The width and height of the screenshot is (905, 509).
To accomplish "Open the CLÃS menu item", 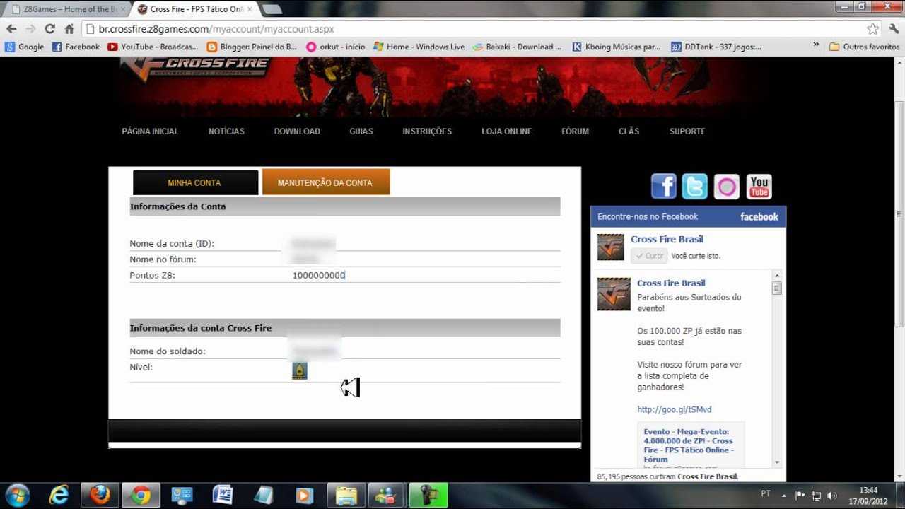I will tap(629, 131).
